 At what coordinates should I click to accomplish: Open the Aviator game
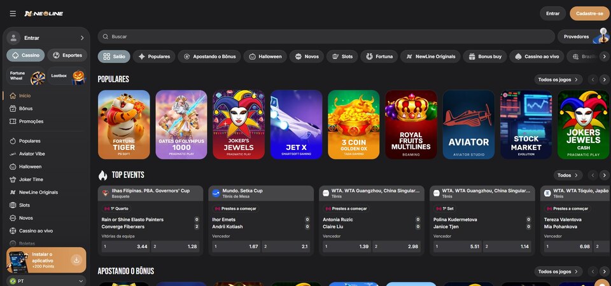[469, 125]
